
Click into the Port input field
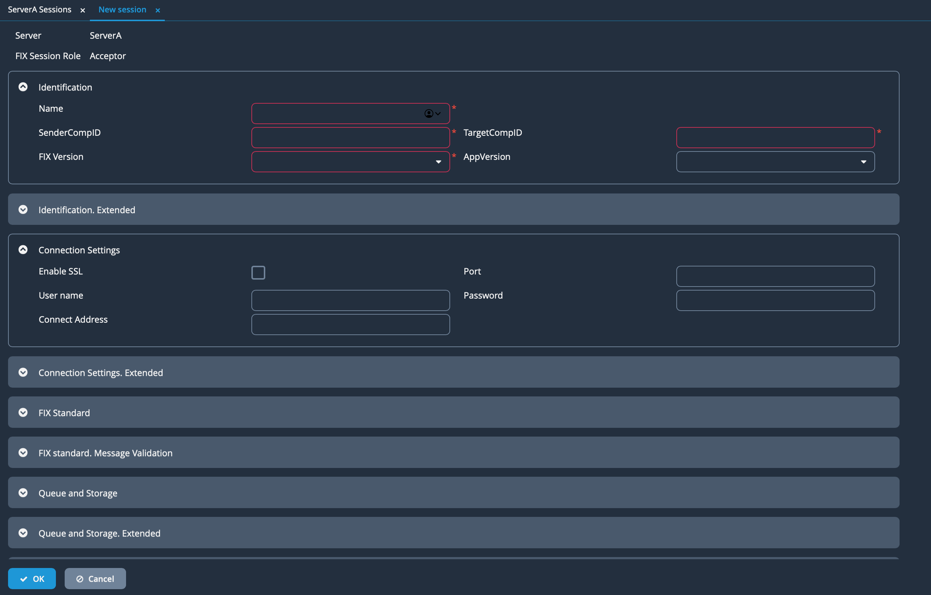coord(775,276)
